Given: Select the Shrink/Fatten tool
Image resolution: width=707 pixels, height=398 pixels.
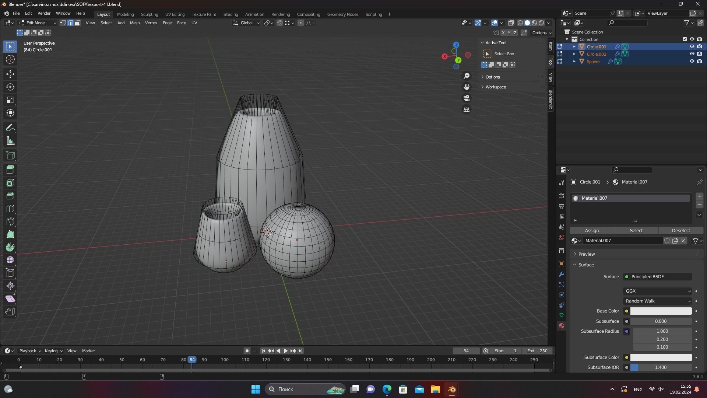Looking at the screenshot, I should (10, 286).
